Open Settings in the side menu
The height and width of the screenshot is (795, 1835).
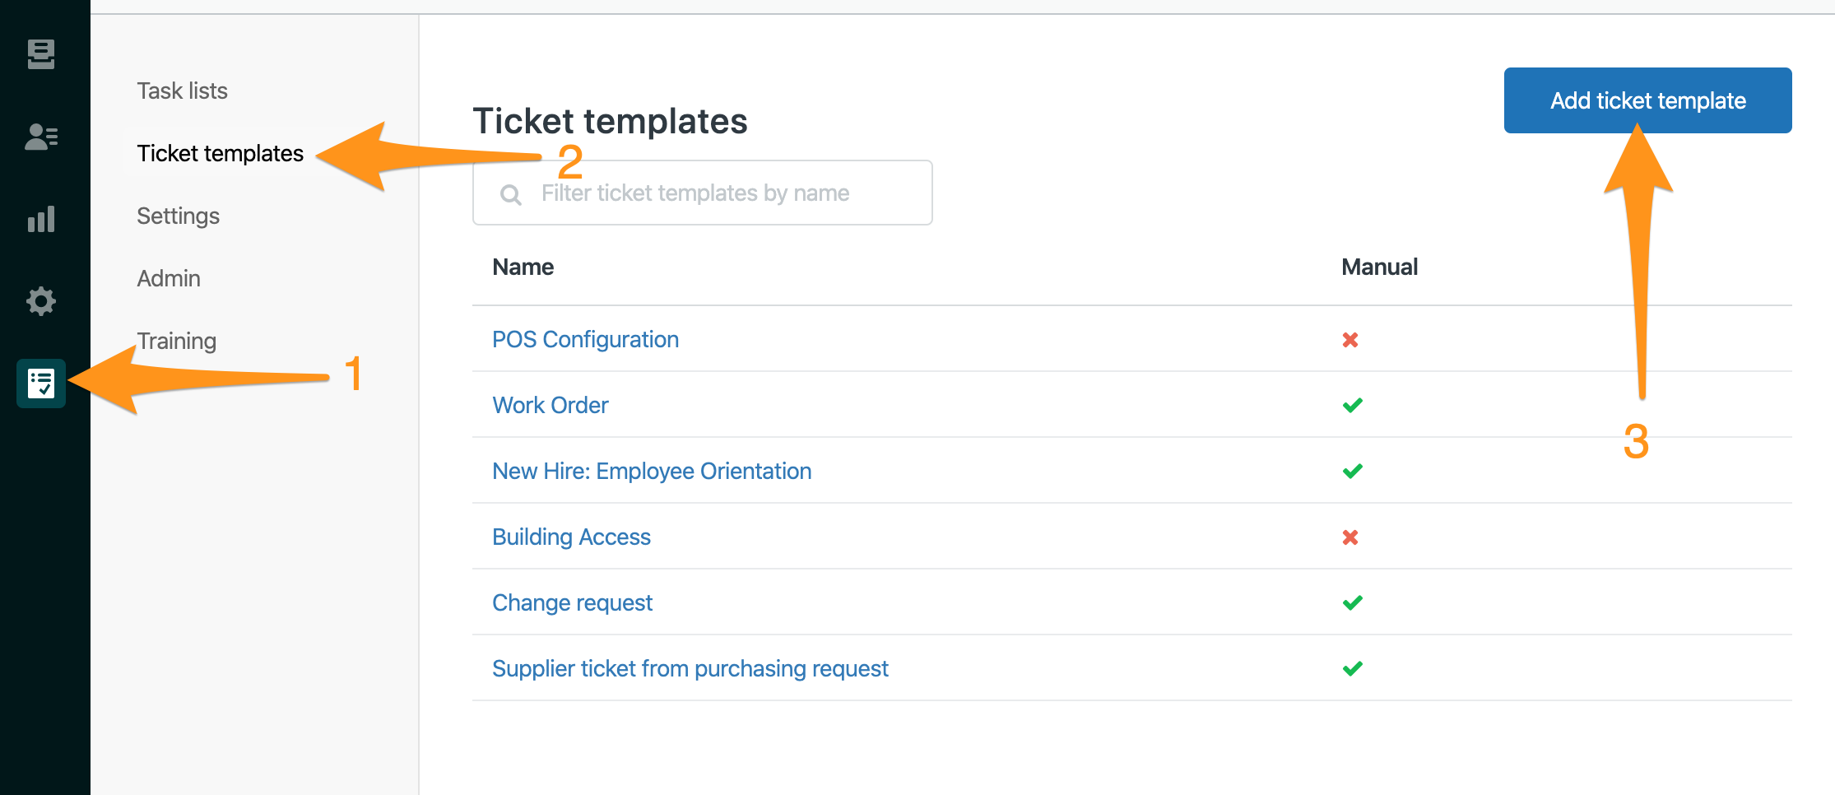point(178,216)
